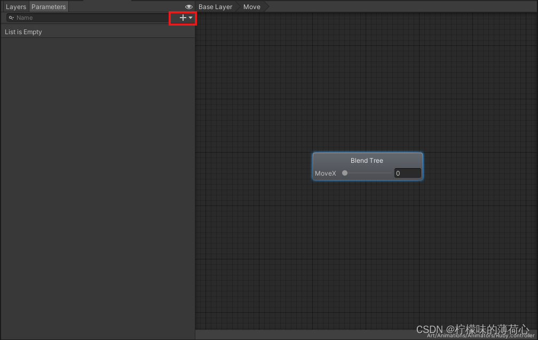Select the Blend Tree node
This screenshot has width=538, height=340.
[367, 166]
